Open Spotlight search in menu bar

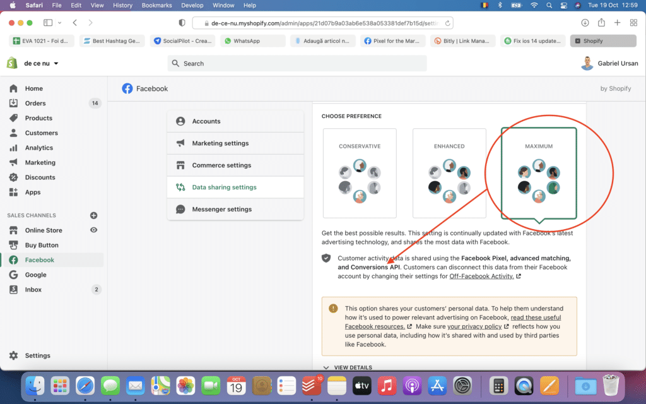click(549, 5)
